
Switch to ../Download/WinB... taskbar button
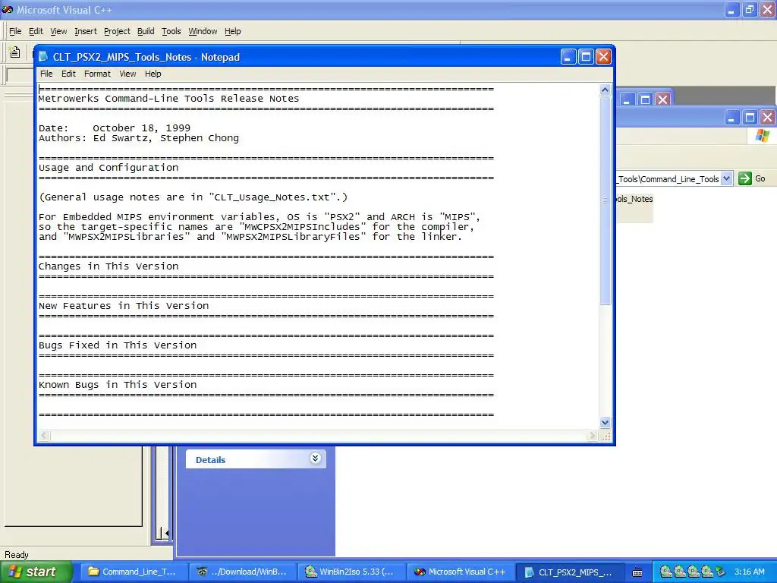coord(243,572)
